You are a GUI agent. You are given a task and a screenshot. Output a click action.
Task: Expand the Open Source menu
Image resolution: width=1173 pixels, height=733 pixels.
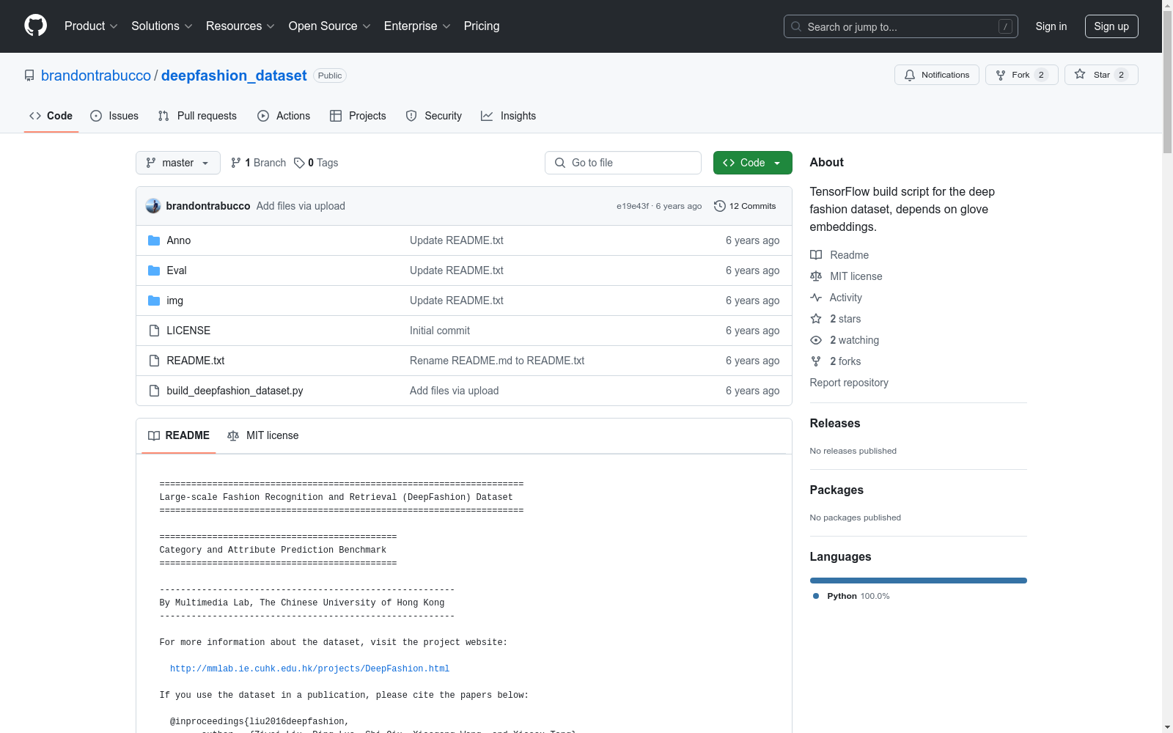tap(330, 26)
